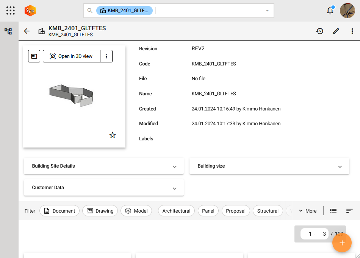Screen dimensions: 360x258
Task: Click Open in 3D view button
Action: pos(71,56)
